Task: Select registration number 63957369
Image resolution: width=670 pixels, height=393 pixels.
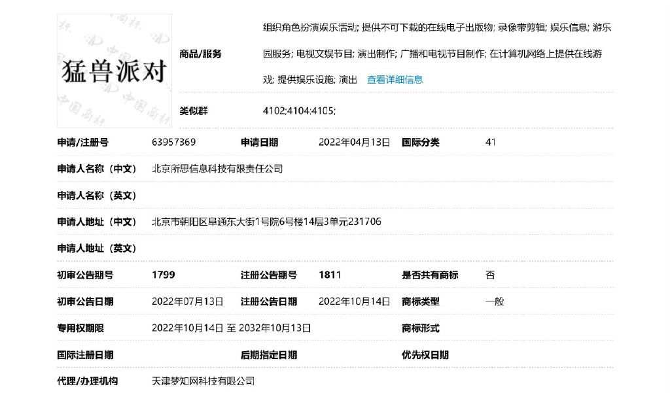Action: (173, 143)
